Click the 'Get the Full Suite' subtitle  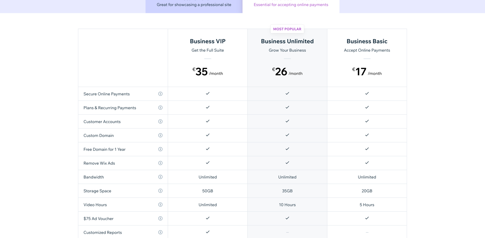point(208,50)
